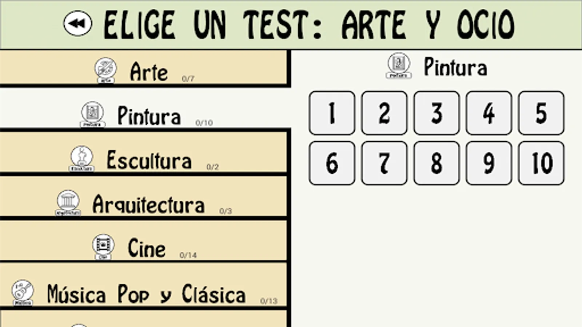Screen dimensions: 582x327
Task: Click the Pintura icon in the category list
Action: pos(92,114)
